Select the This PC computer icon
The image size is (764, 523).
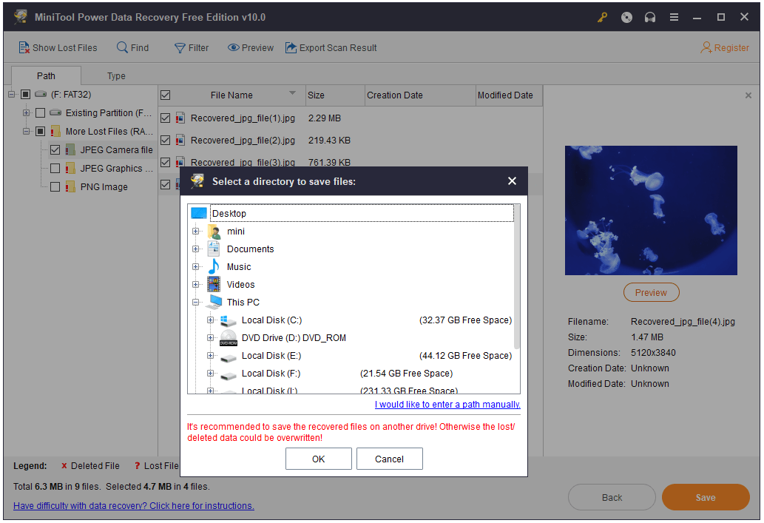[x=214, y=303]
